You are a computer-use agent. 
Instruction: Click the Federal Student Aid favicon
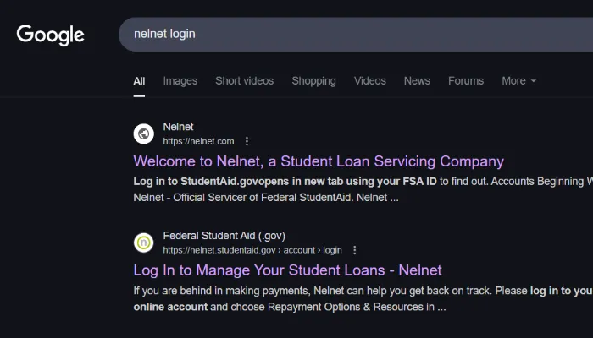[144, 243]
